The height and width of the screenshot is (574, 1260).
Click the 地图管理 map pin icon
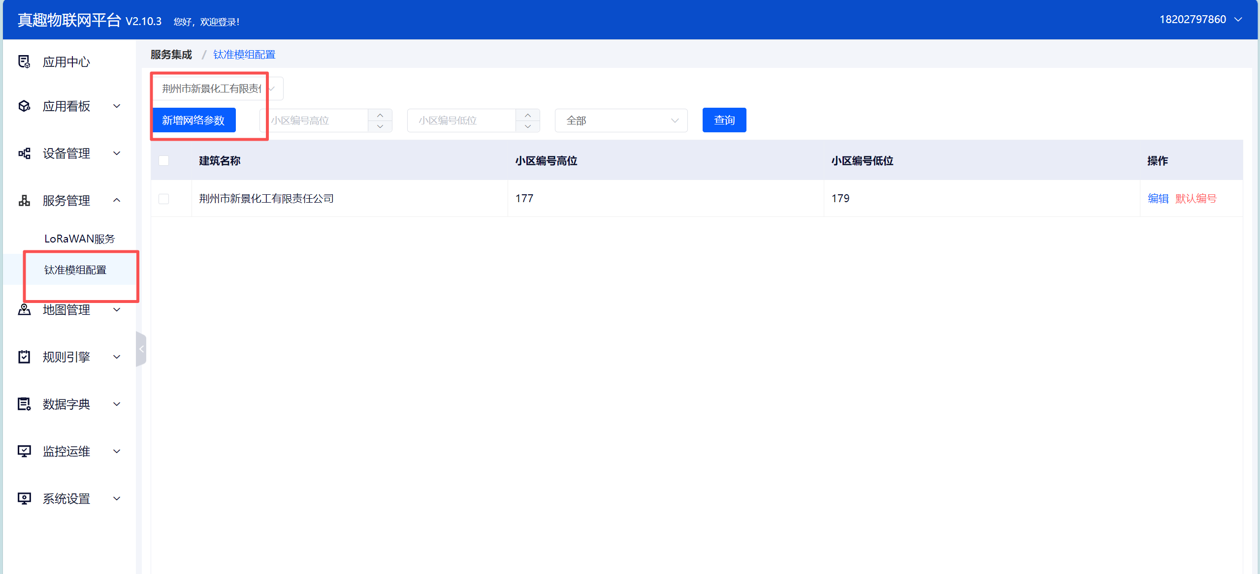point(24,309)
